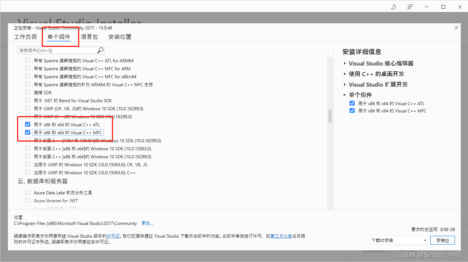The image size is (468, 262).
Task: Minimize the Visual Studio Installer window
Action: coord(427,7)
